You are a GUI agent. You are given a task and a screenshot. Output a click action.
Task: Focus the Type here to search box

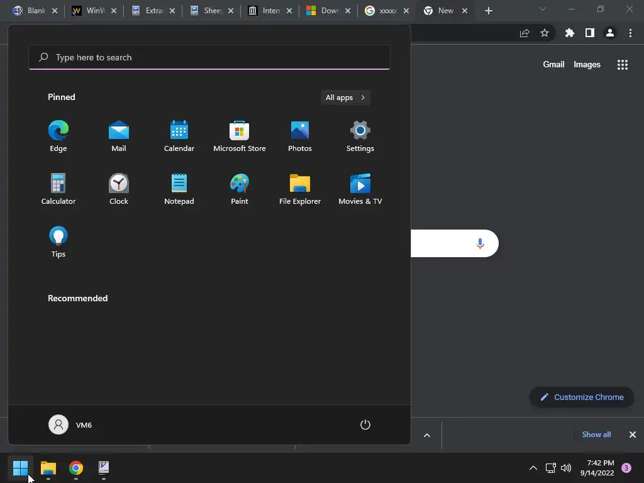click(x=209, y=57)
